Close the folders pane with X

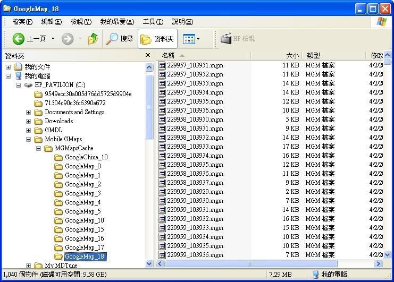point(148,55)
